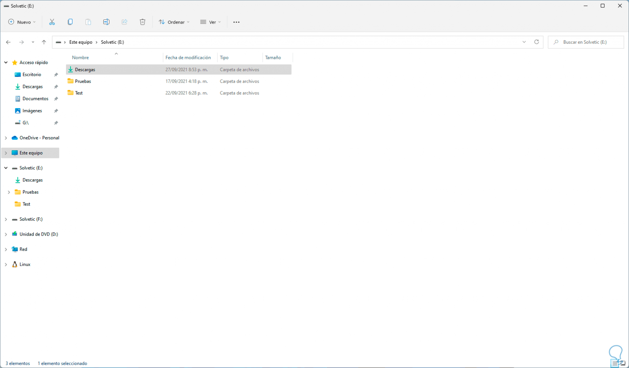Switch to large icons view in status bar
This screenshot has width=629, height=368.
(623, 363)
